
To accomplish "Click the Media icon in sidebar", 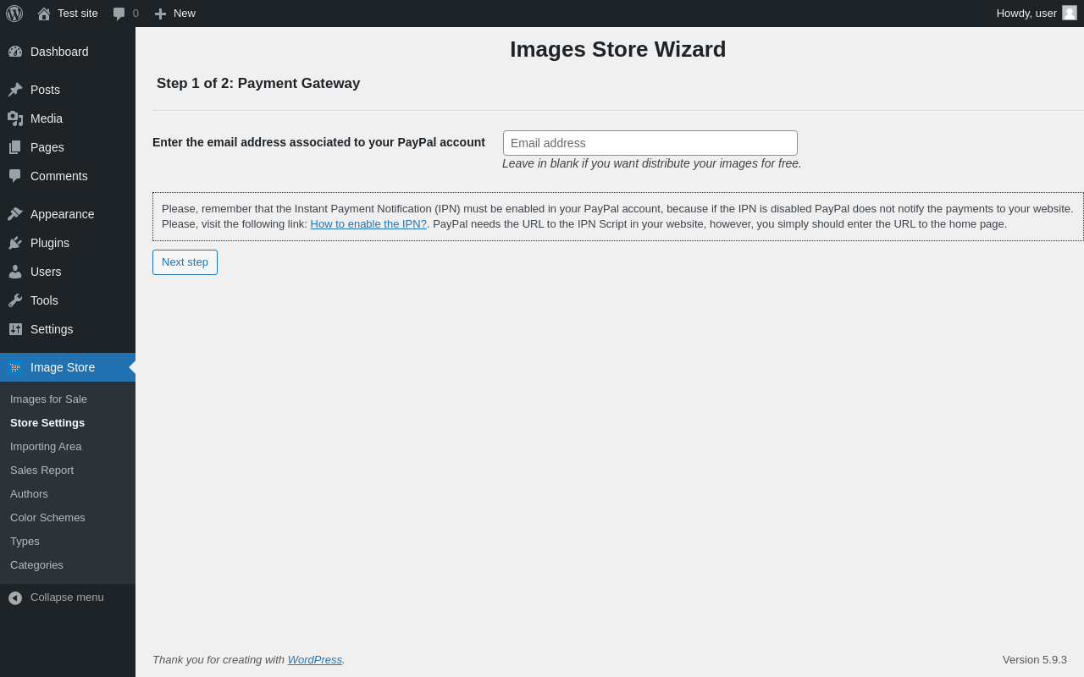I will point(15,118).
